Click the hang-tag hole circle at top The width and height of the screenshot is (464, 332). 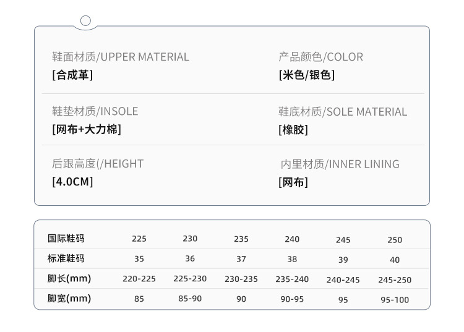pyautogui.click(x=86, y=21)
